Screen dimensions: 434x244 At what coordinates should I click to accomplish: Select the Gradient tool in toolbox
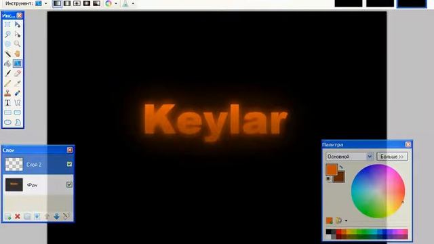[x=18, y=63]
